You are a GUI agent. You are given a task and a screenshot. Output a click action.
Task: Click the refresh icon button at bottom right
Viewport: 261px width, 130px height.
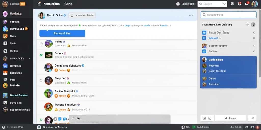pos(252,118)
